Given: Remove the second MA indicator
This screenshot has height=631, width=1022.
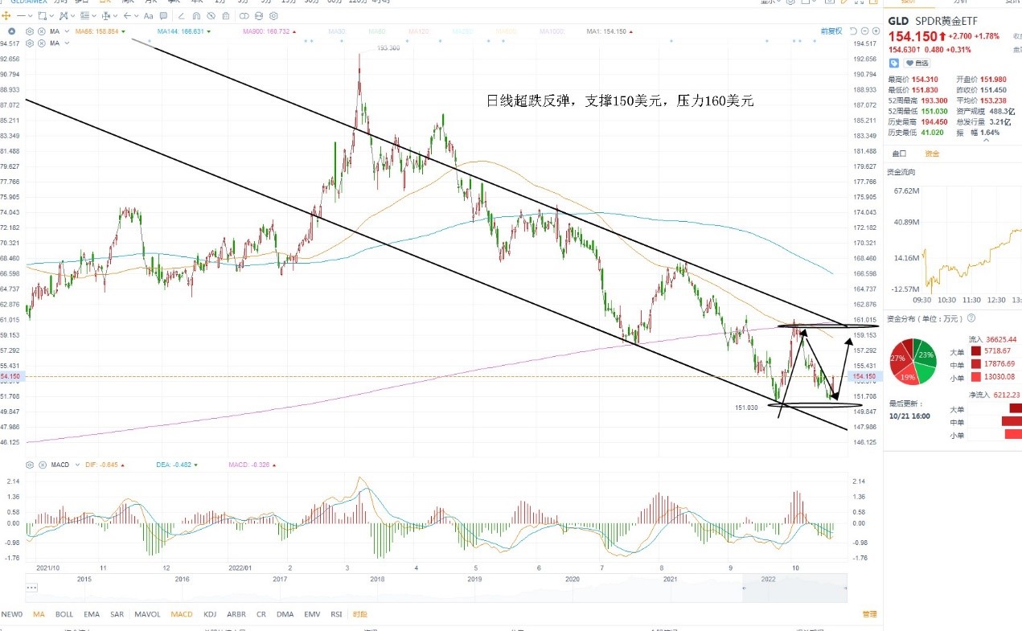Looking at the screenshot, I should pos(41,43).
